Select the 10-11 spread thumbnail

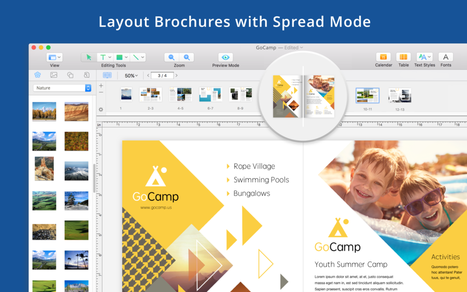[x=368, y=95]
